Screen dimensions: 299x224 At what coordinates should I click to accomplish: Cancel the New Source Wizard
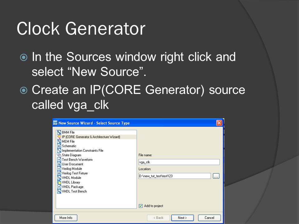coord(209,218)
